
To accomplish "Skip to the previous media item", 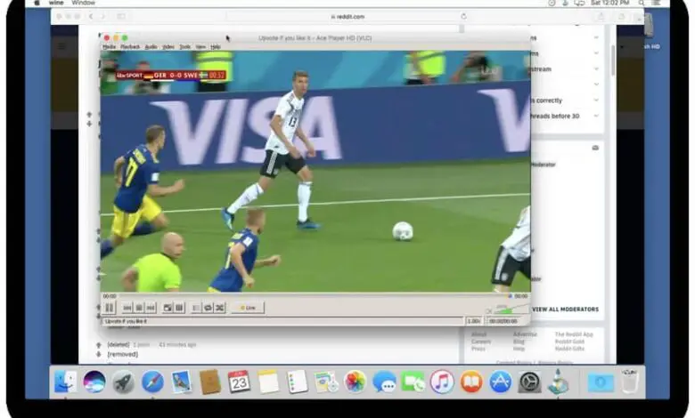I will pos(127,308).
